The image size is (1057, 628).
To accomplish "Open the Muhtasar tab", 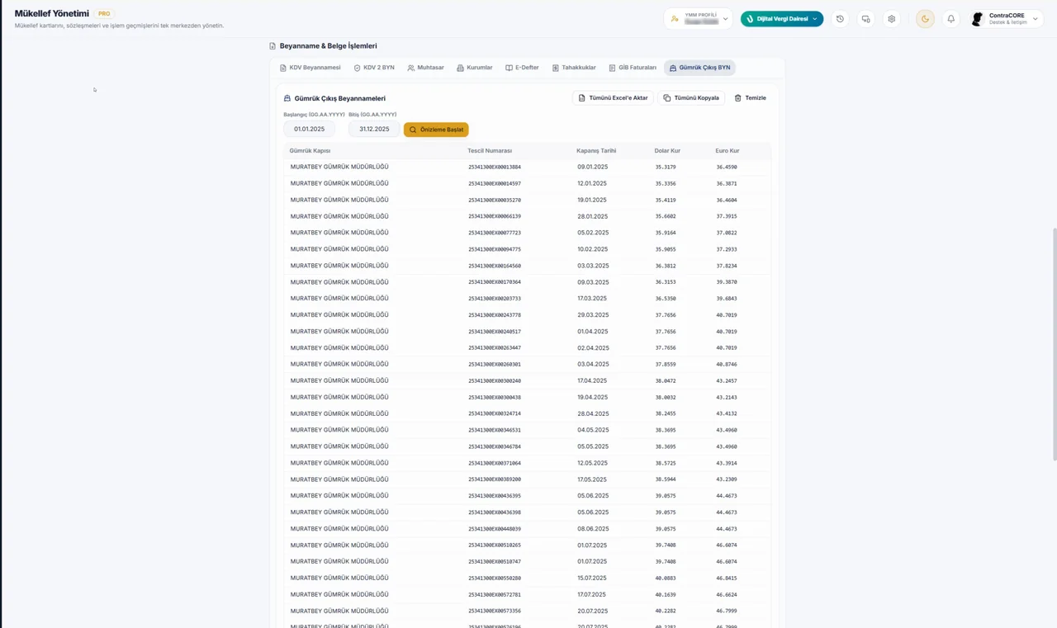I will (425, 68).
